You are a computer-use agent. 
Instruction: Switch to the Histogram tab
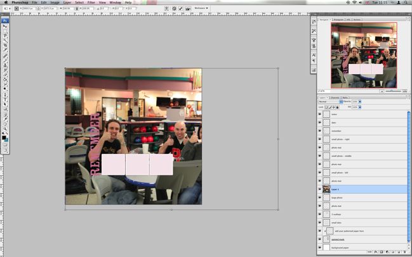339,20
